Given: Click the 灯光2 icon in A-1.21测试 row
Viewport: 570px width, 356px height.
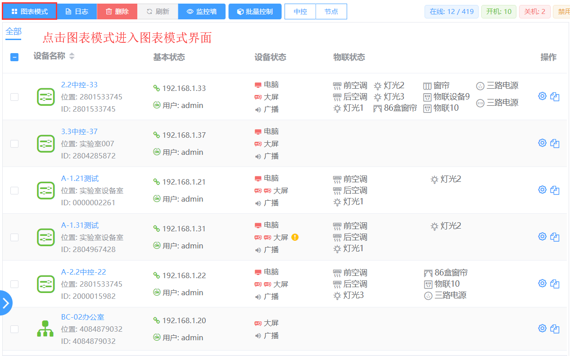Looking at the screenshot, I should coord(434,180).
